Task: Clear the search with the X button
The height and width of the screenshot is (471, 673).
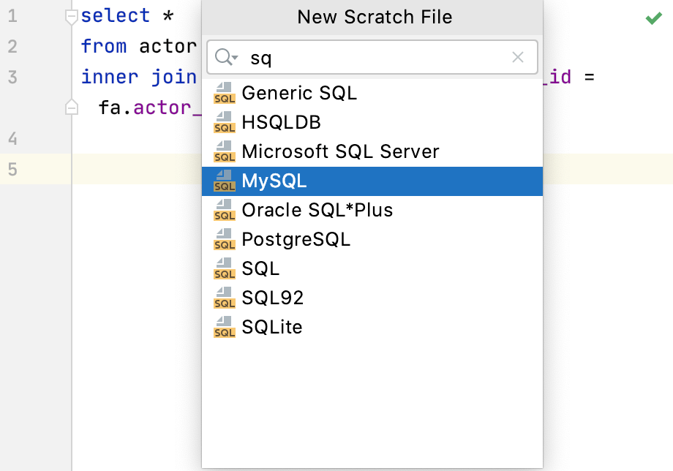Action: (518, 57)
